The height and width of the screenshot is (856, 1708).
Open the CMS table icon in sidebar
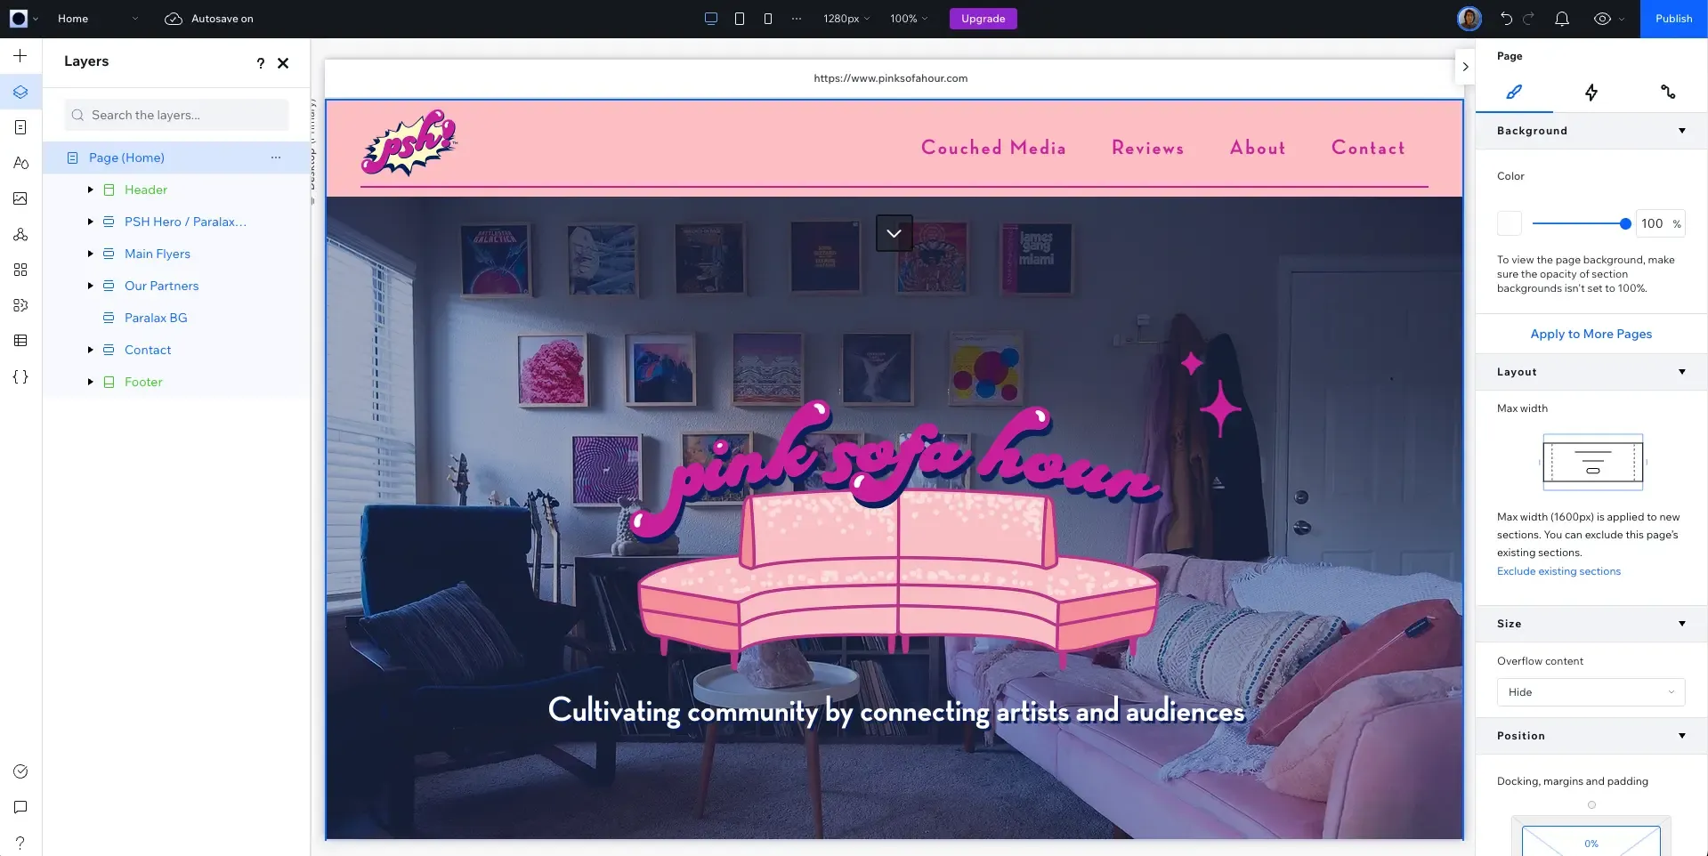[x=20, y=341]
